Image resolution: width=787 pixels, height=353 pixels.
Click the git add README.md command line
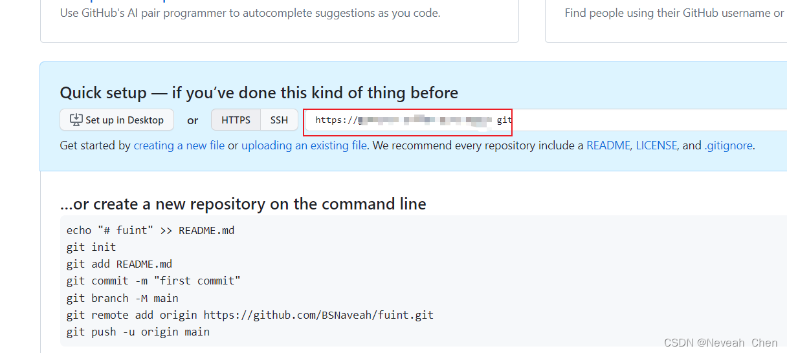click(x=119, y=264)
